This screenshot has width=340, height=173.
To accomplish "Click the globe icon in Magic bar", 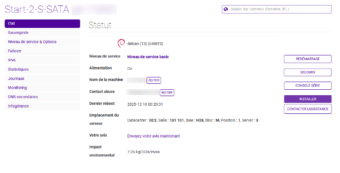I will pos(226,9).
